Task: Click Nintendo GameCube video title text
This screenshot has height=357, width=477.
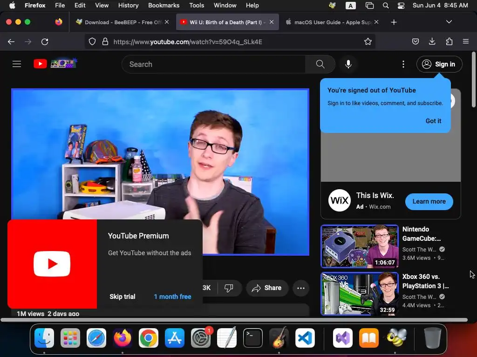Action: pos(421,234)
